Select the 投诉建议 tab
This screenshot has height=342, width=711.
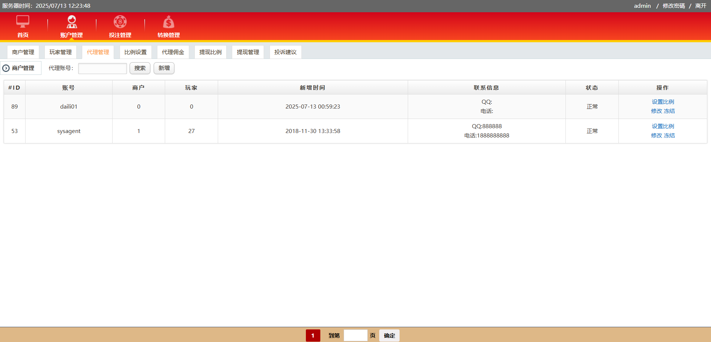click(x=285, y=52)
